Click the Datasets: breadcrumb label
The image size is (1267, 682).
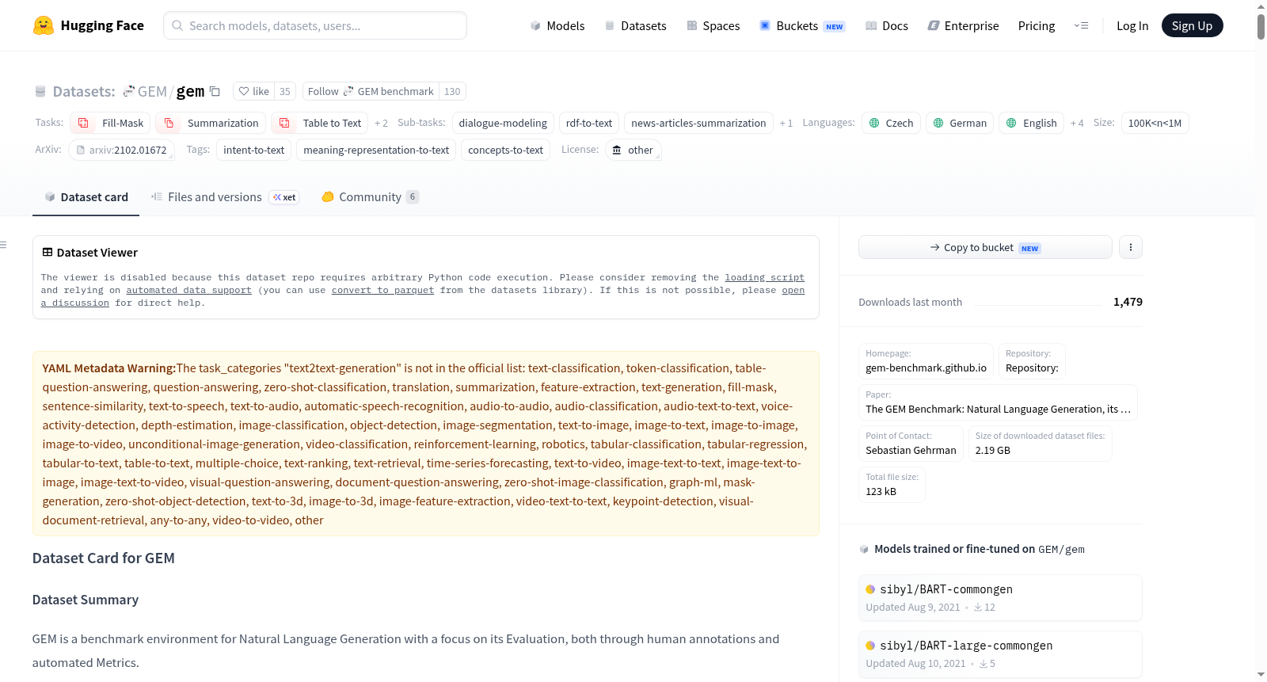click(83, 91)
